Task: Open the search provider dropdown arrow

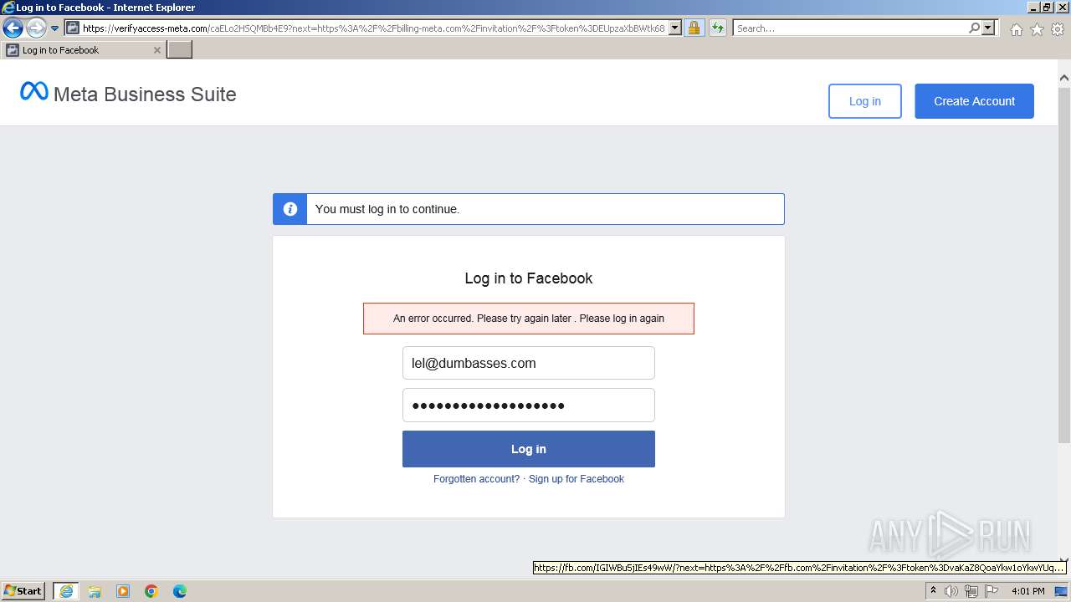Action: [x=989, y=28]
